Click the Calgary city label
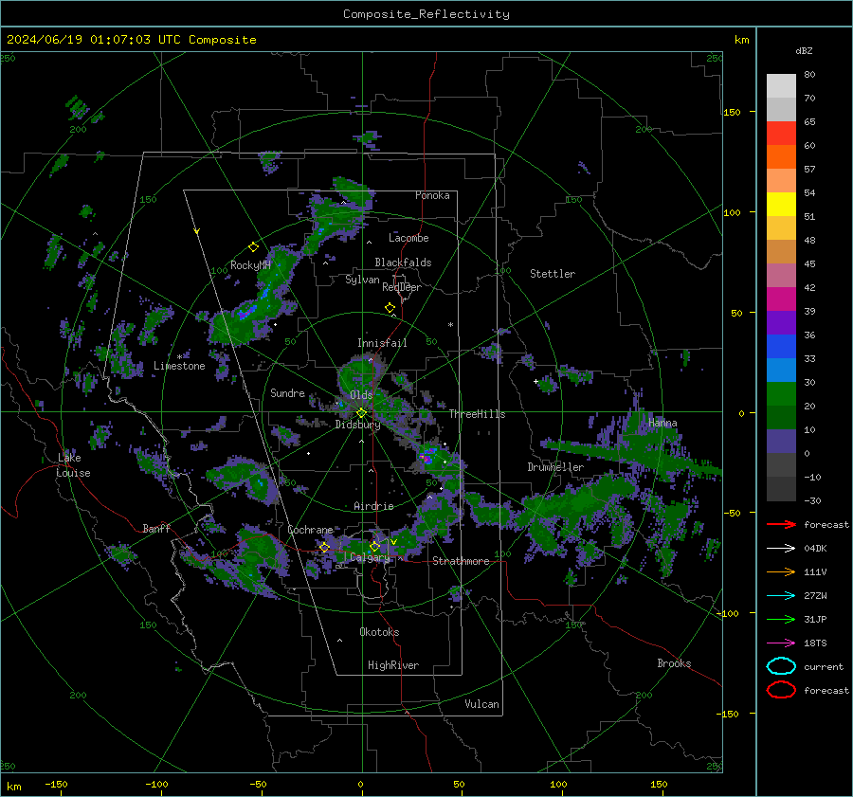The image size is (853, 797). point(370,557)
